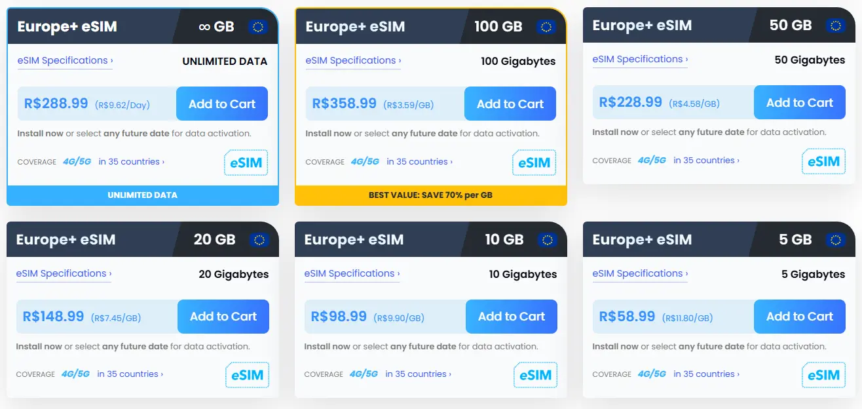
Task: Expand the 35 countries list on Unlimited plan
Action: point(131,161)
